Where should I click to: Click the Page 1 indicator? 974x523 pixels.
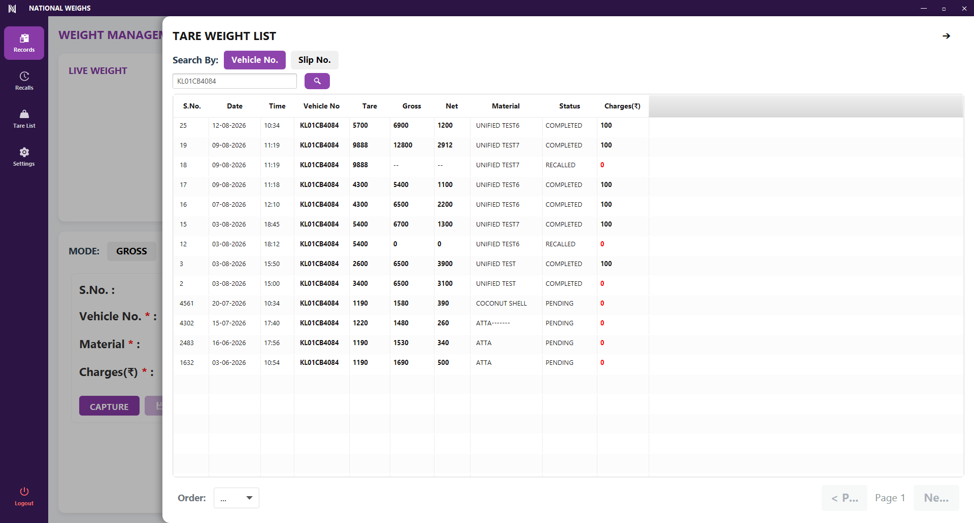890,498
